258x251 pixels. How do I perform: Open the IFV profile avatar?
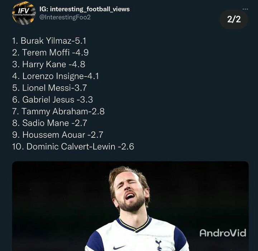click(24, 13)
